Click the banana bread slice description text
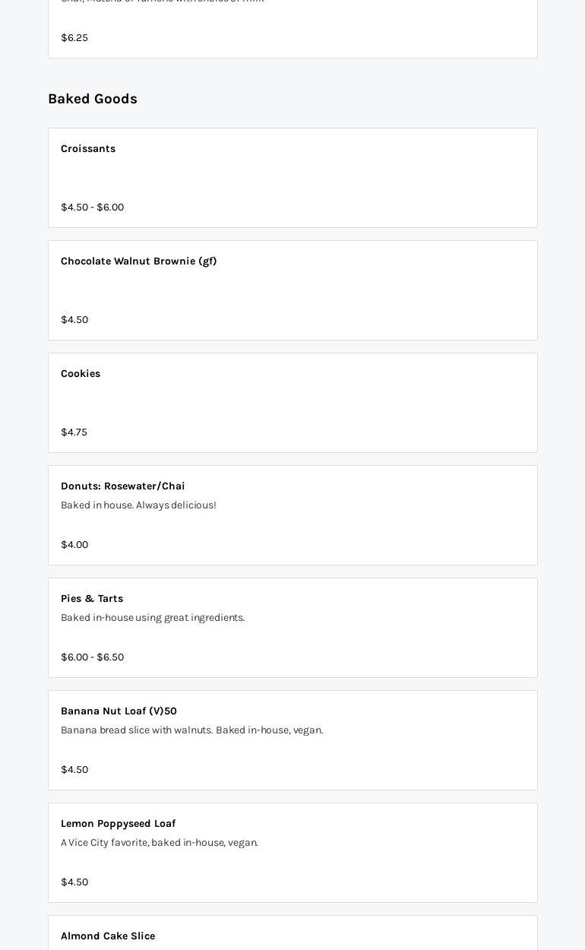 [x=191, y=730]
